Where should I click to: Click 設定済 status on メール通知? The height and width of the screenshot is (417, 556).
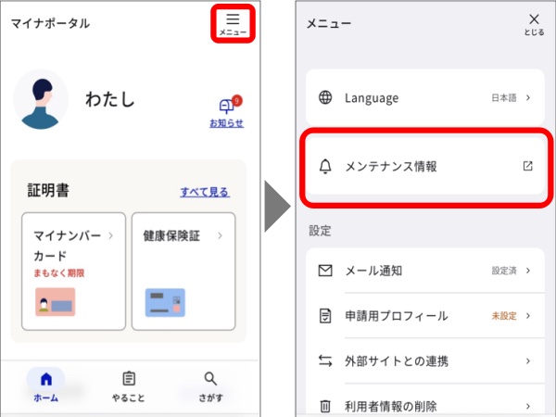[x=504, y=271]
